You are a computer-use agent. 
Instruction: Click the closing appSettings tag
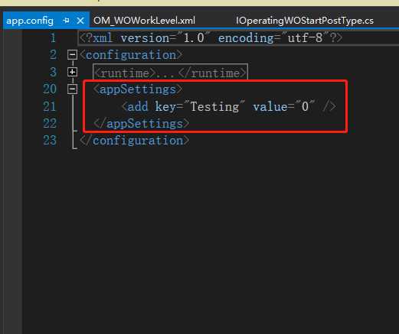[x=142, y=124]
